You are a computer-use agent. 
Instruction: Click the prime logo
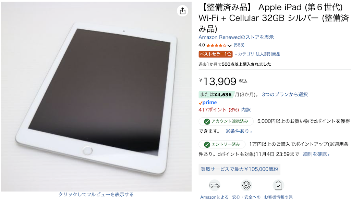point(208,103)
